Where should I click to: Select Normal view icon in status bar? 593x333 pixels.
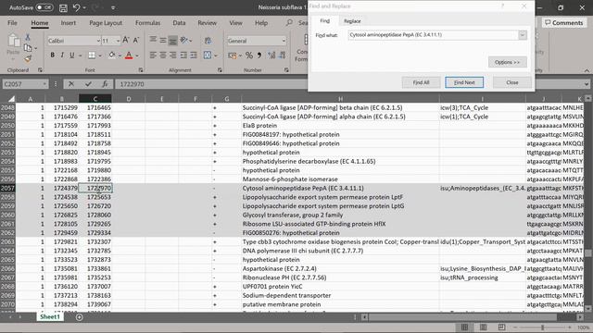tap(465, 327)
